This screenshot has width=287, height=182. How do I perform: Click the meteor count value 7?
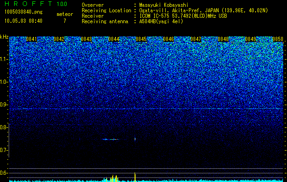pos(65,21)
